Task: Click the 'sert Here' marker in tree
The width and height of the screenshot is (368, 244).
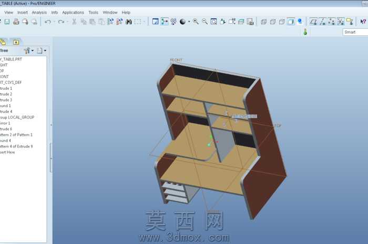Action: click(7, 152)
